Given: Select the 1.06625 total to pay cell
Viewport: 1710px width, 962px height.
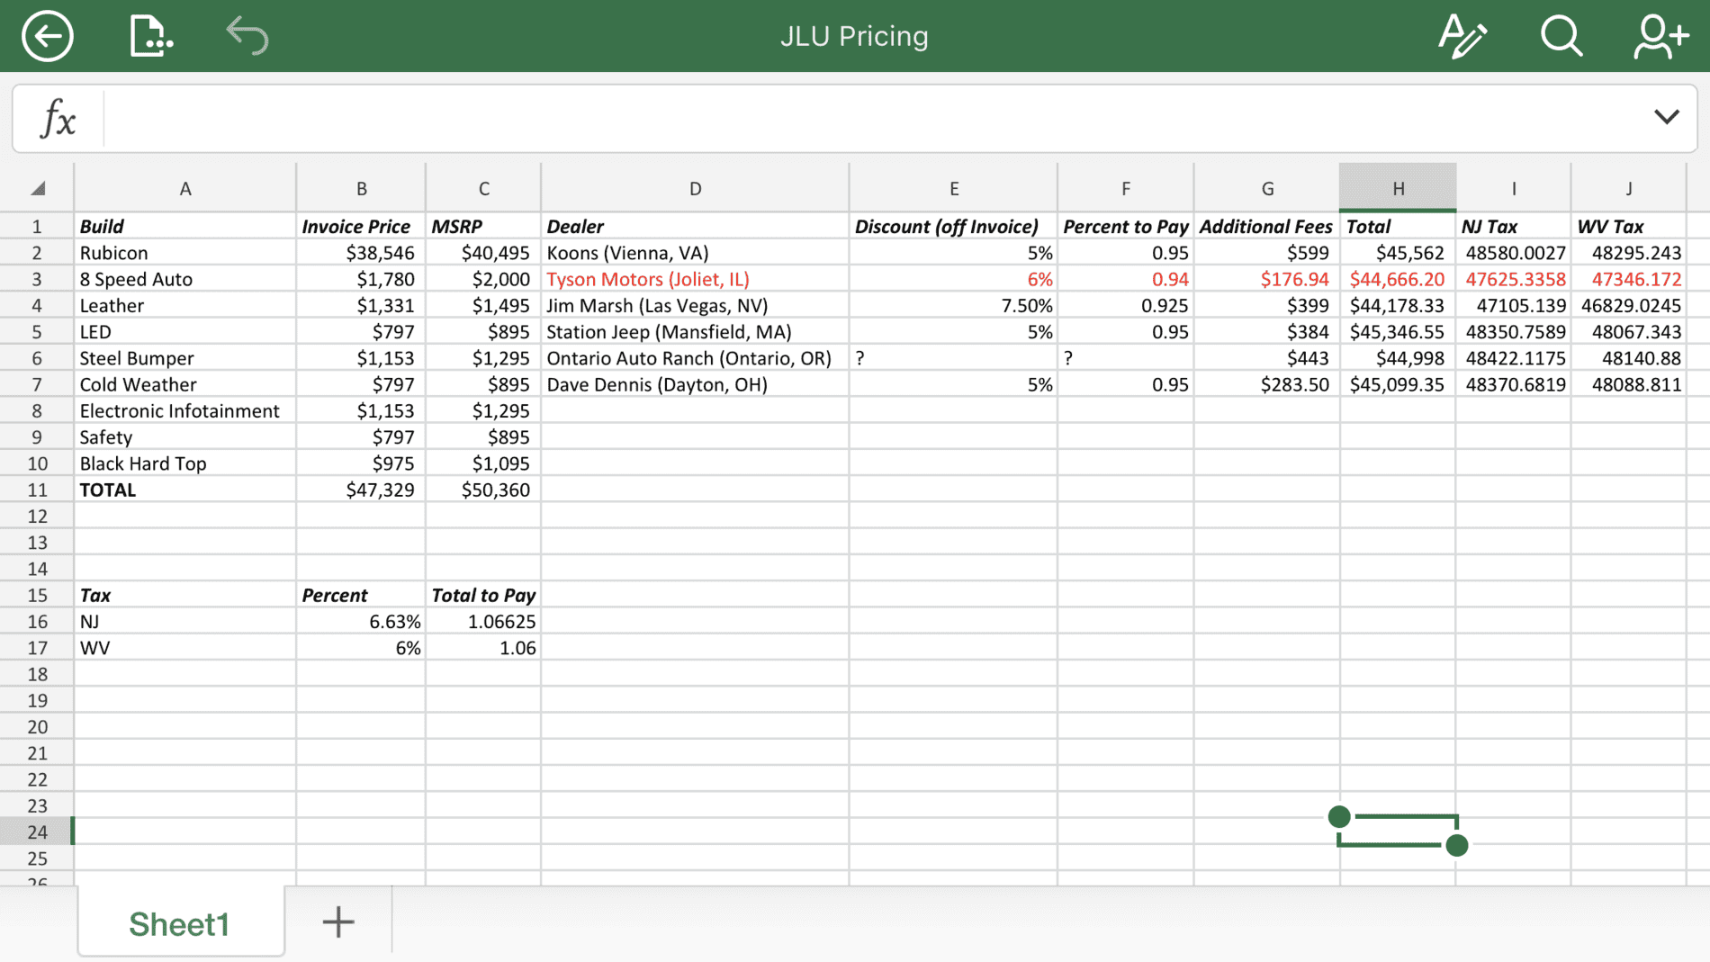Looking at the screenshot, I should pyautogui.click(x=483, y=622).
